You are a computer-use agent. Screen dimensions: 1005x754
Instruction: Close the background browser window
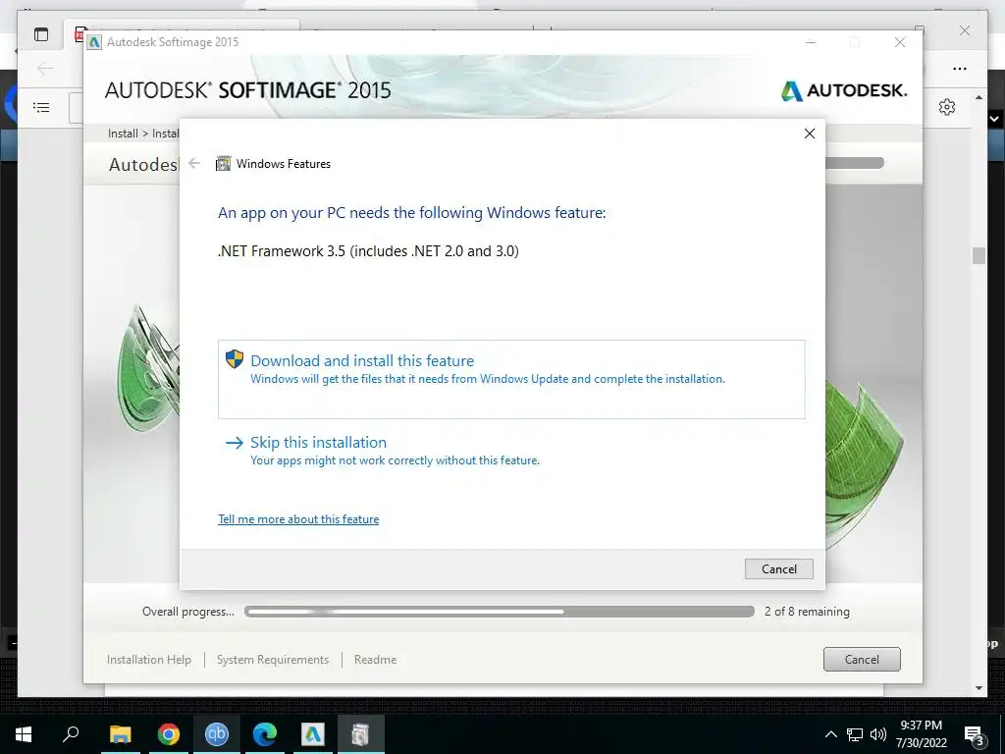coord(965,30)
